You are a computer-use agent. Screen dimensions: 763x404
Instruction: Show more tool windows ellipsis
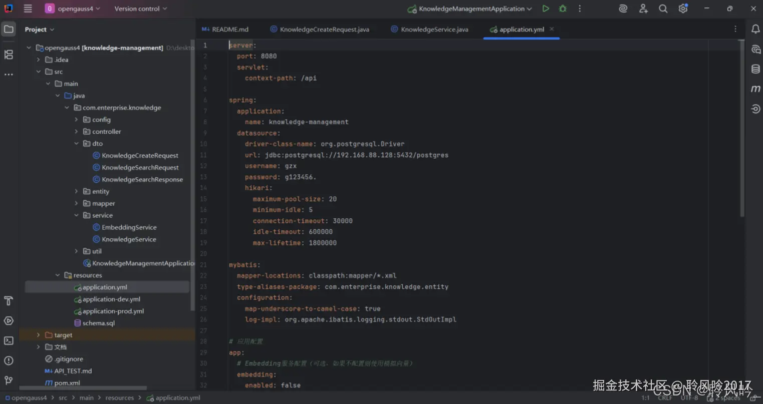pos(9,75)
